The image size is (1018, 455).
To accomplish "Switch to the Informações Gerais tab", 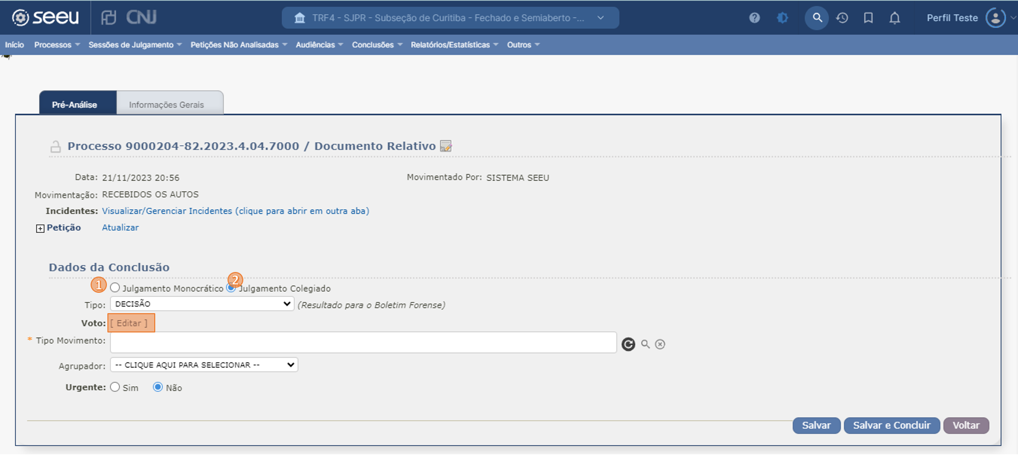I will tap(170, 103).
